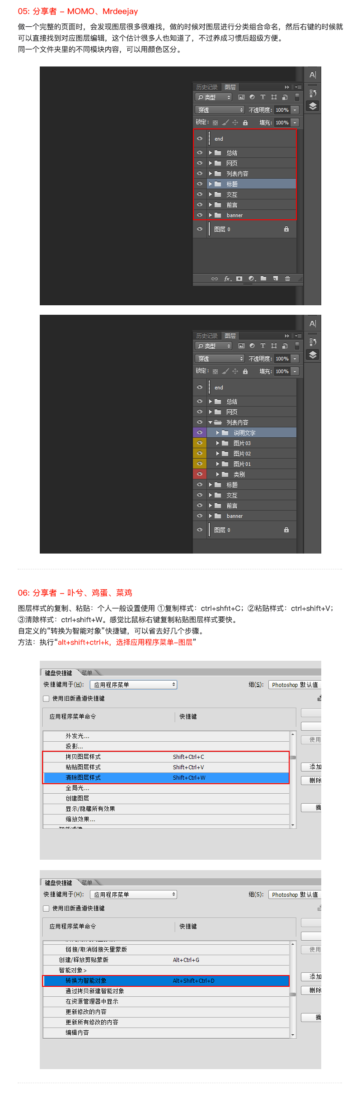Toggle visibility of 图片 02 group
The image size is (361, 1094).
pyautogui.click(x=200, y=453)
